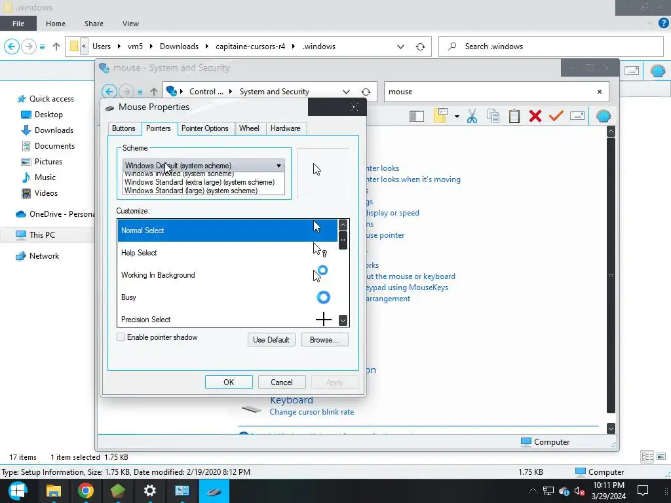Open the View ribbon tab
This screenshot has width=671, height=503.
click(x=130, y=24)
